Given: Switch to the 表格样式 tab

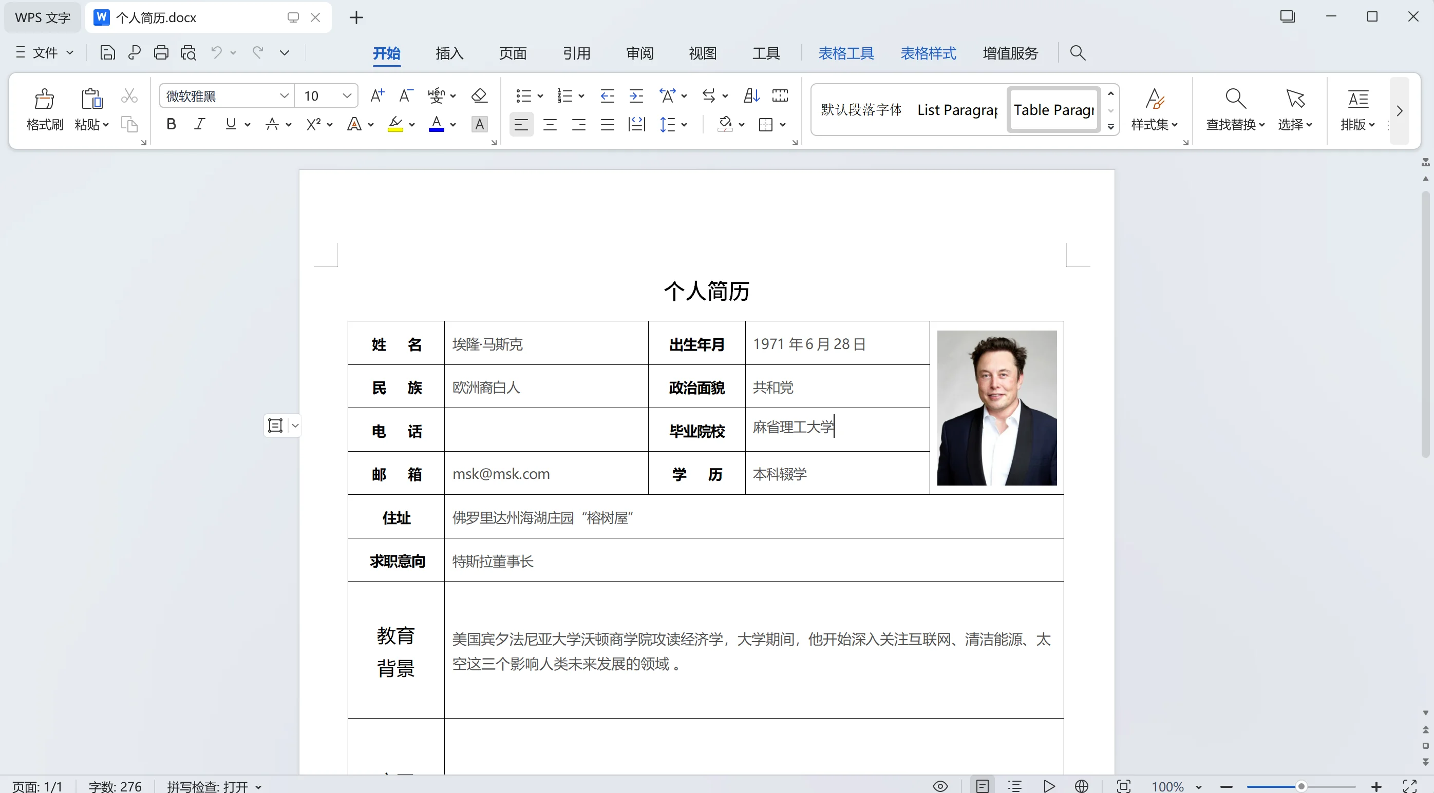Looking at the screenshot, I should (x=929, y=53).
